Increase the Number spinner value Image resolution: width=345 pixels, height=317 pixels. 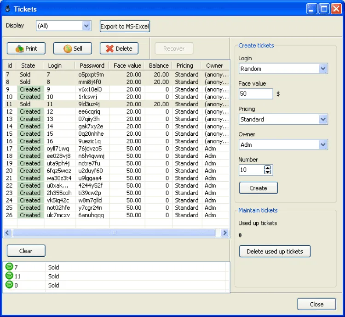click(x=268, y=167)
